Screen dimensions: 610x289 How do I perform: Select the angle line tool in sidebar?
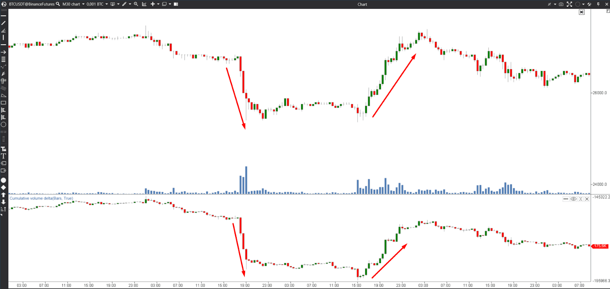(x=3, y=30)
